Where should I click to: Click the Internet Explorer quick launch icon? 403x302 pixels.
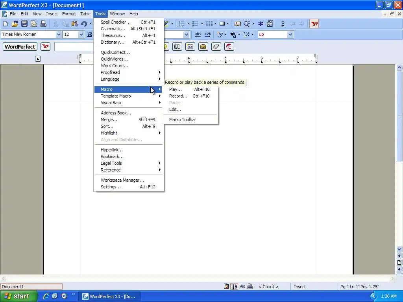coord(46,296)
